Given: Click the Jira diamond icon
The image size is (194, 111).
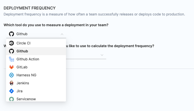Looking at the screenshot, I should click(11, 91).
